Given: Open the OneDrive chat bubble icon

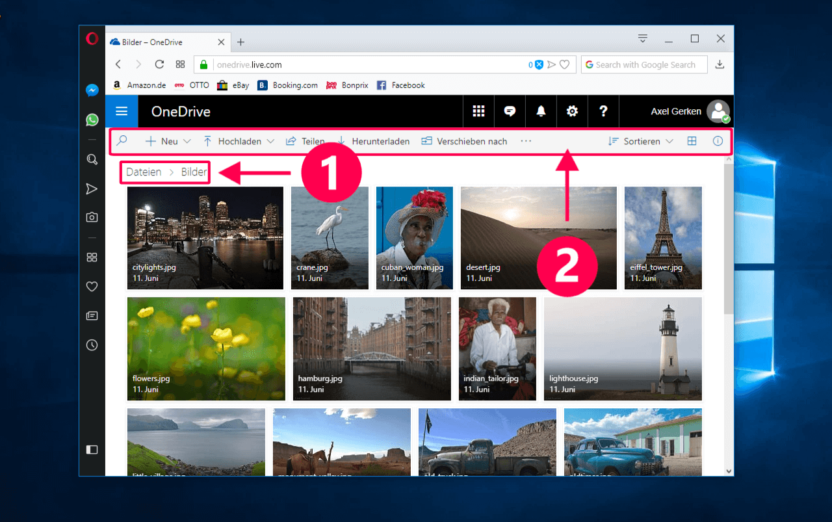Looking at the screenshot, I should (510, 111).
